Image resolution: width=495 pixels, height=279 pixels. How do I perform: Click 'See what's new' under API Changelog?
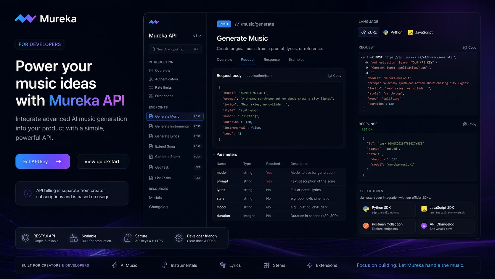click(x=441, y=229)
